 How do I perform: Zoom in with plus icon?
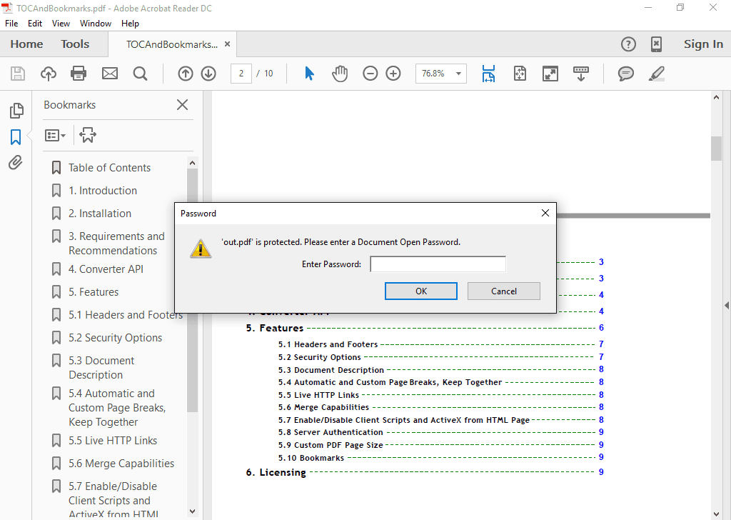point(393,74)
